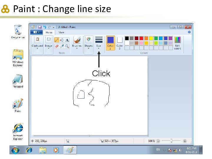Click the Save icon in the title bar
The height and width of the screenshot is (159, 212).
click(x=40, y=27)
